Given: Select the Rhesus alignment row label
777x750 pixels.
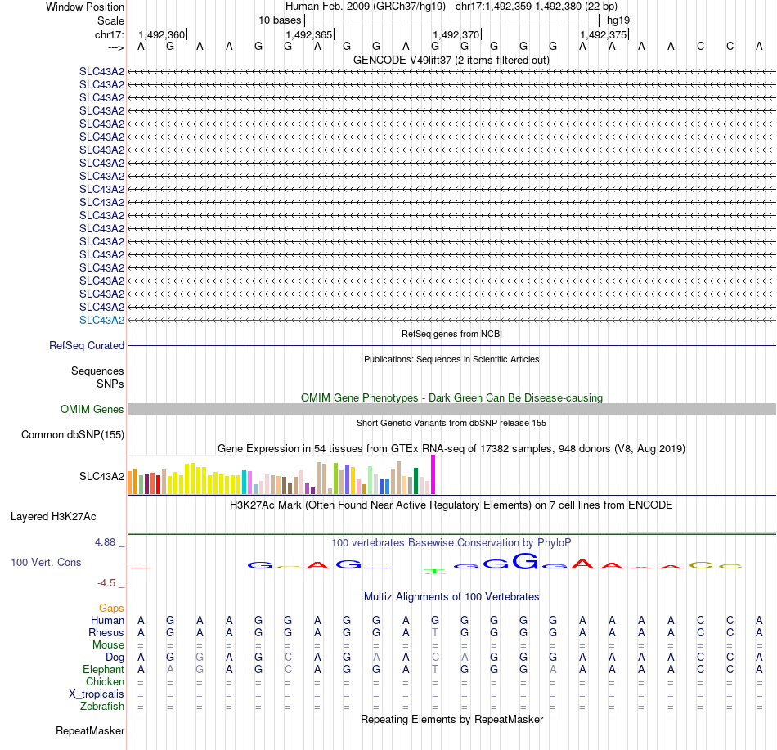Looking at the screenshot, I should (x=106, y=632).
